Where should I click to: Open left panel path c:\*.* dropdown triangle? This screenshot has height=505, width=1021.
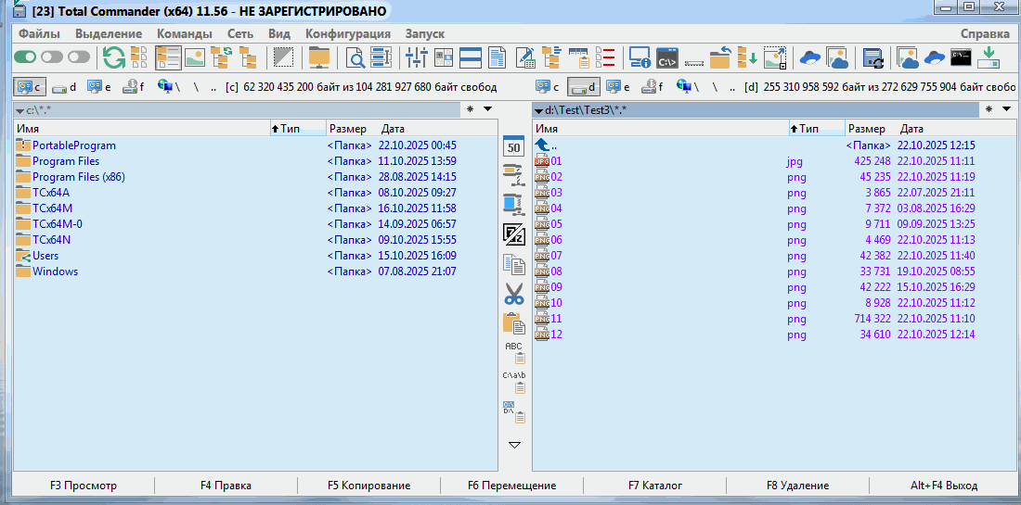pos(20,111)
